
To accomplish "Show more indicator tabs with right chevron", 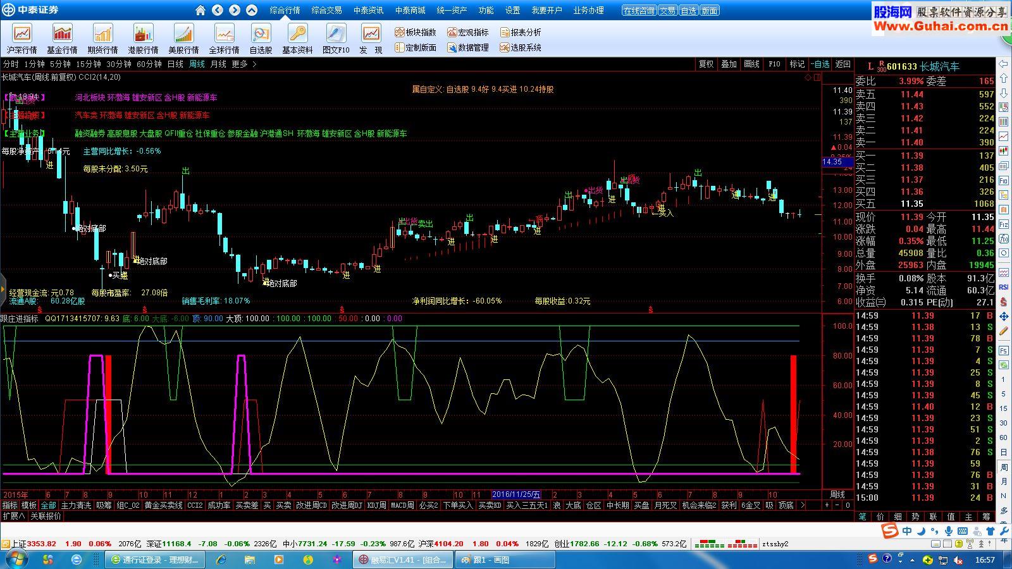I will point(802,505).
